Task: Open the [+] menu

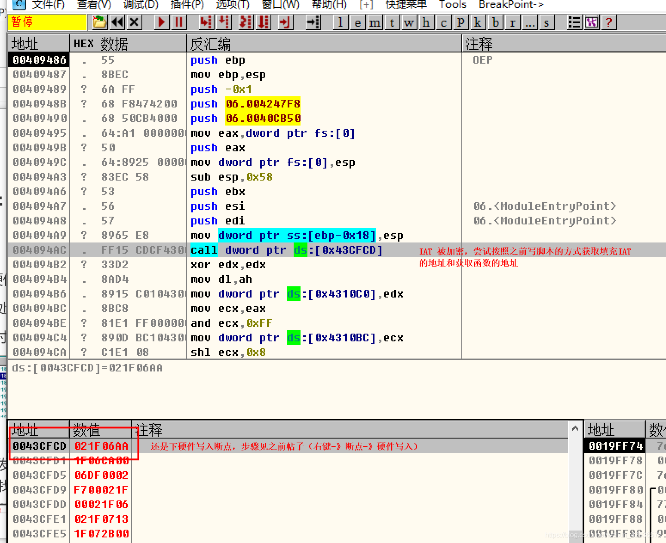Action: (366, 4)
